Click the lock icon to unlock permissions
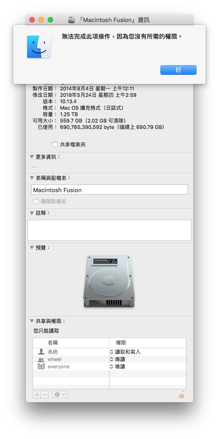This screenshot has width=219, height=439. pyautogui.click(x=182, y=395)
